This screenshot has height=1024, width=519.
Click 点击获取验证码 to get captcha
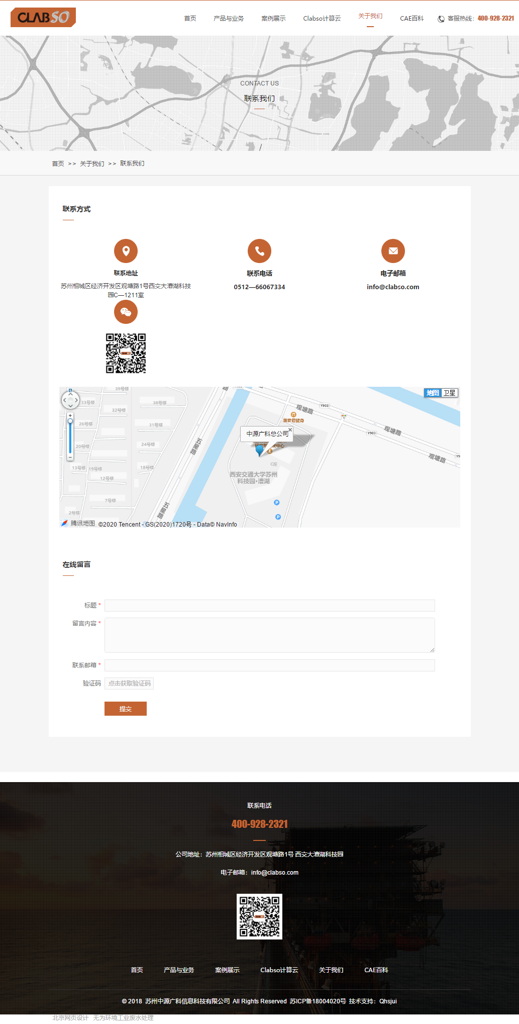point(129,684)
